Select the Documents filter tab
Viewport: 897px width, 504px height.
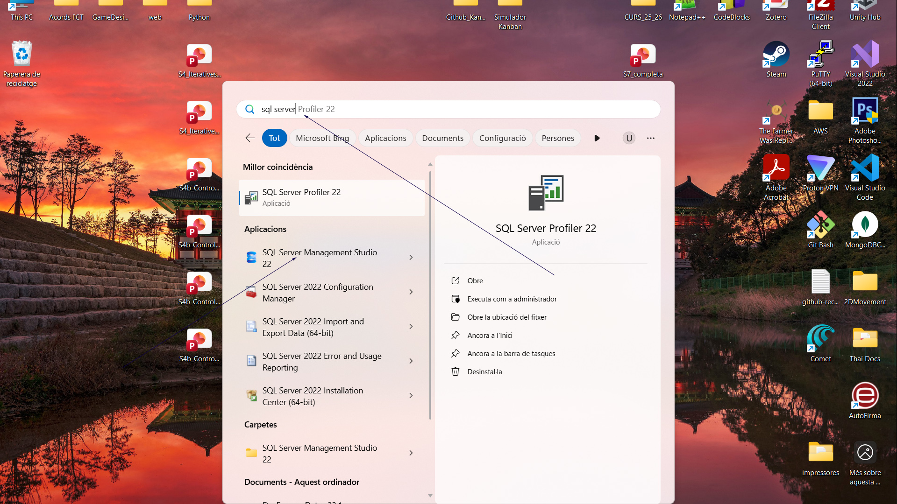click(x=442, y=138)
